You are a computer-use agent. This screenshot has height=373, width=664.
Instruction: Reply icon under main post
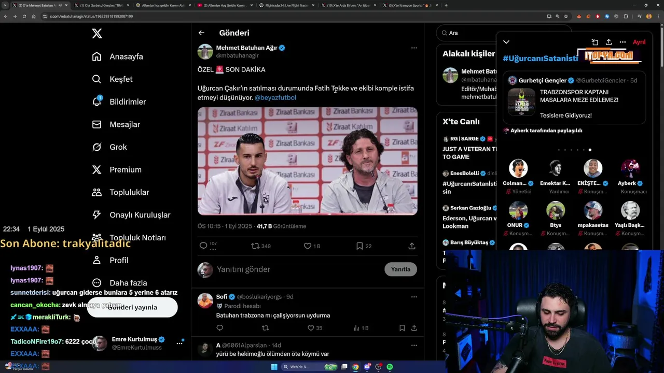coord(203,246)
